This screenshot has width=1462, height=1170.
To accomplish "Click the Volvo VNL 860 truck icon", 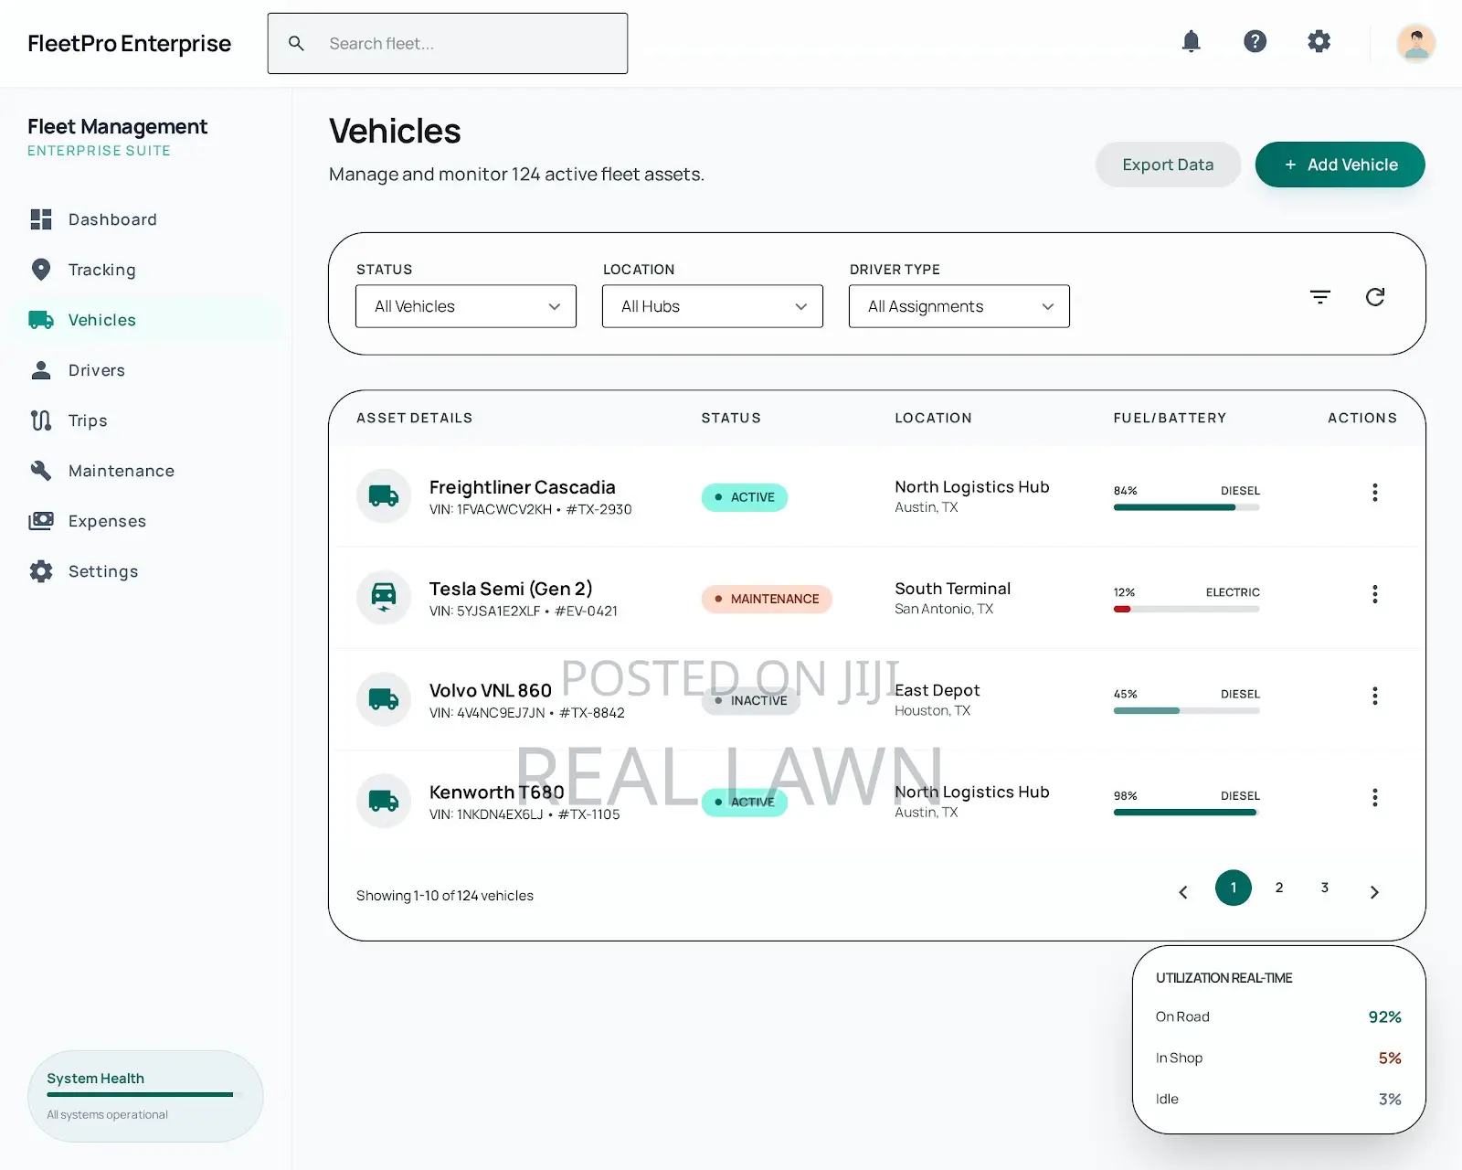I will 384,699.
